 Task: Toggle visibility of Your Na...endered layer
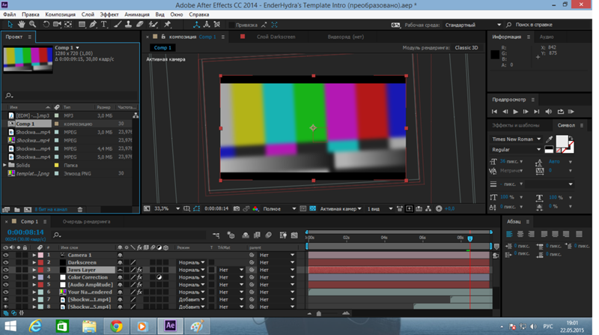[5, 292]
